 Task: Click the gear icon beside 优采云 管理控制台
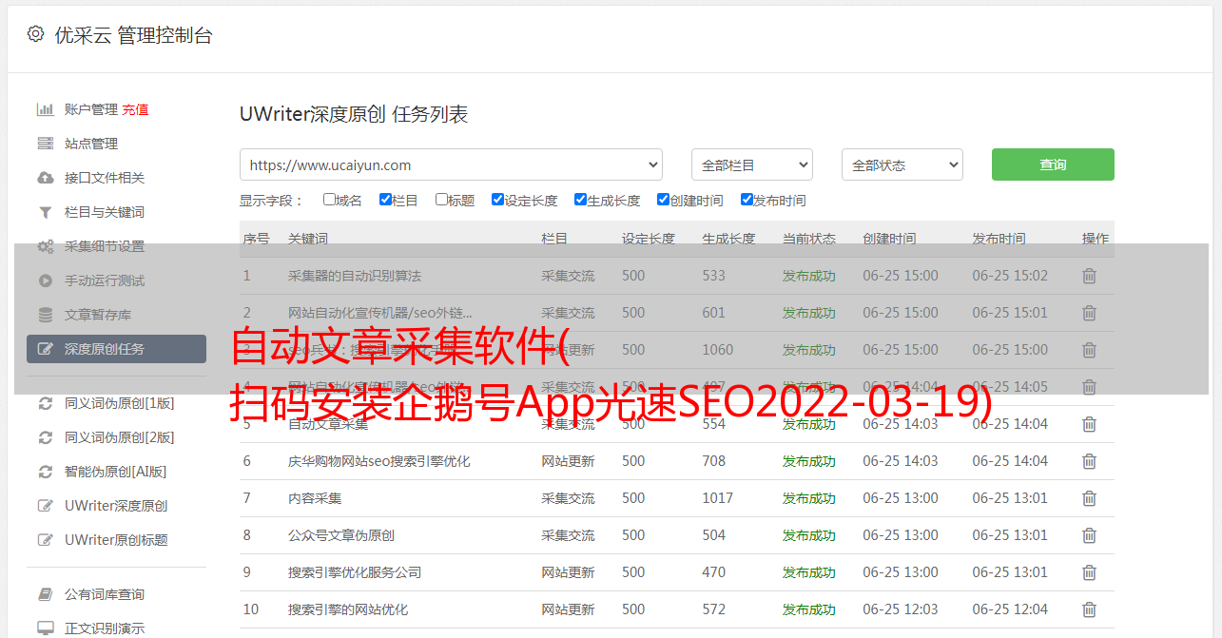[35, 34]
